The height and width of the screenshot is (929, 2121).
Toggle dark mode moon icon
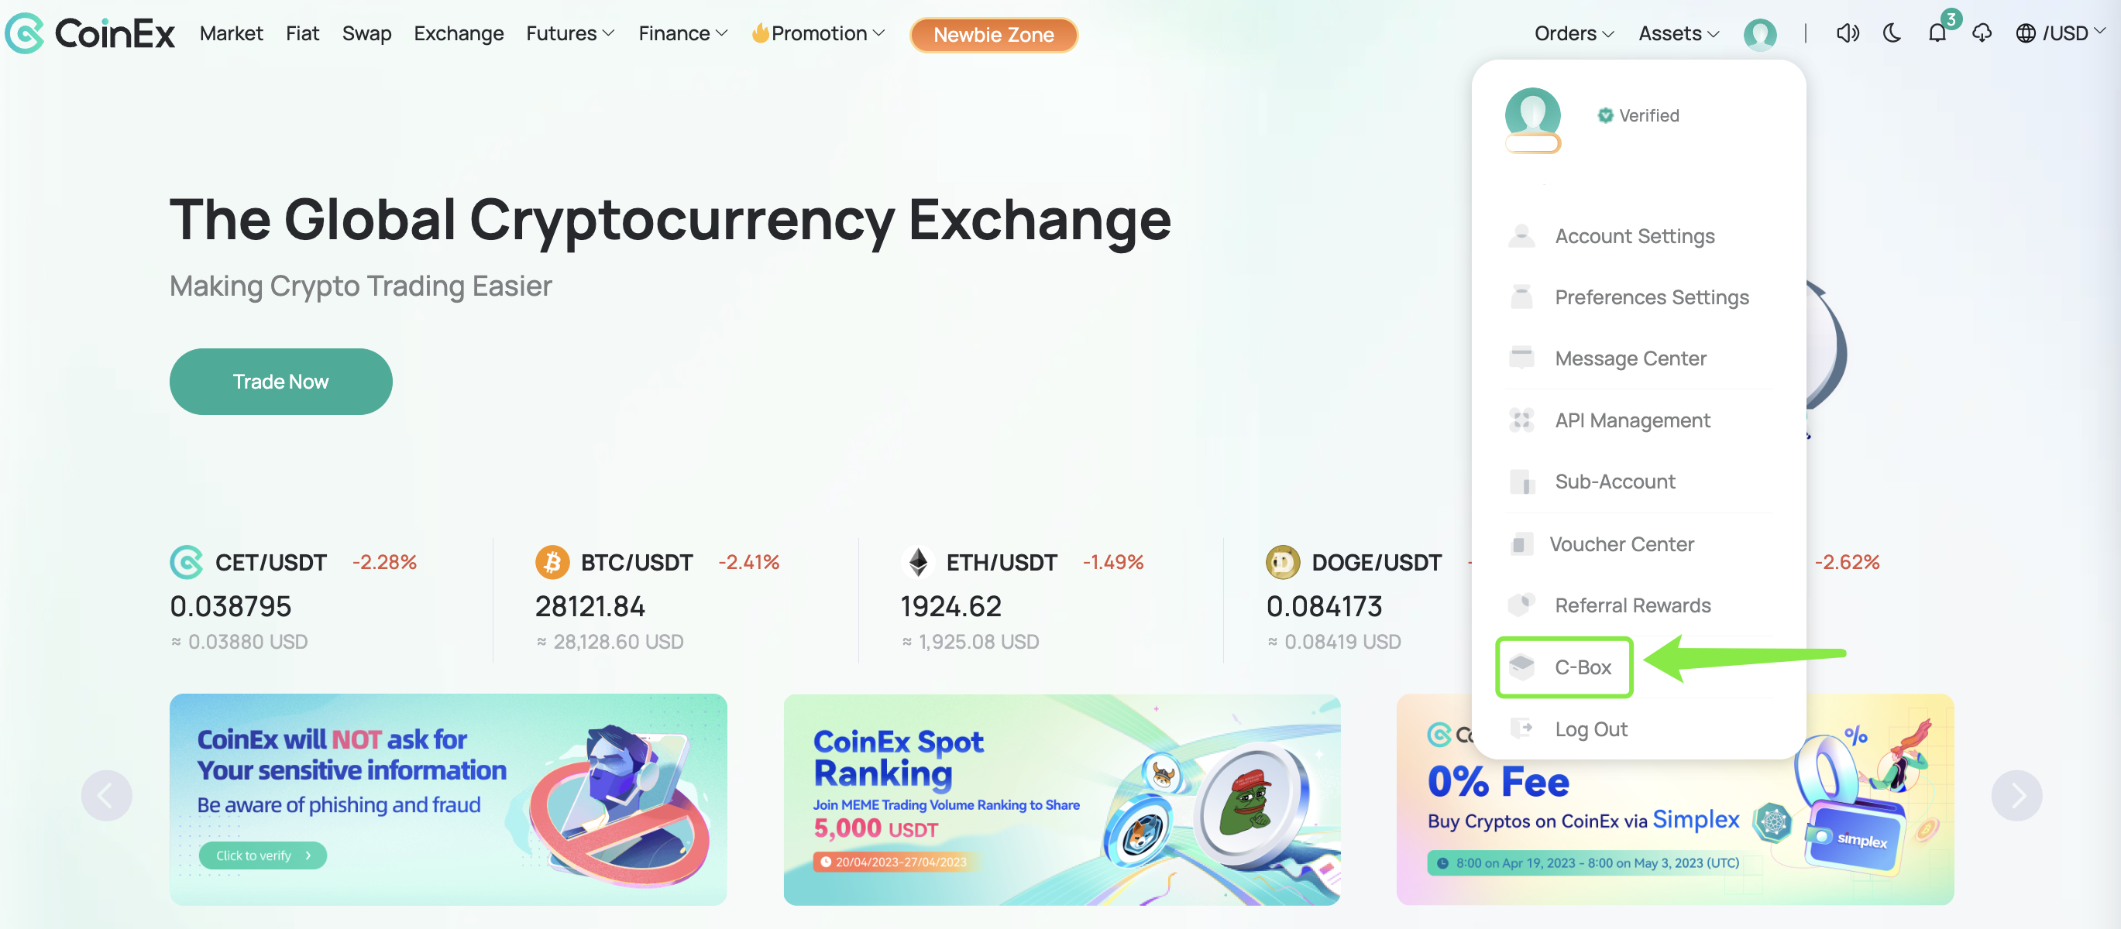click(1892, 33)
